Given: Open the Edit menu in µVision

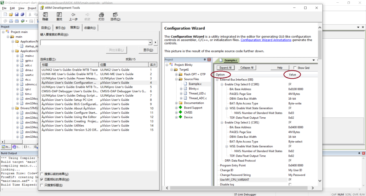Looking at the screenshot, I should click(x=12, y=8).
